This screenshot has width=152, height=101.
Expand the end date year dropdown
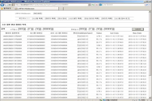85,29
